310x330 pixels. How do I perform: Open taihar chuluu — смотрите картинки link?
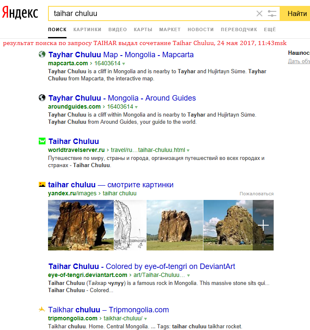pos(111,185)
